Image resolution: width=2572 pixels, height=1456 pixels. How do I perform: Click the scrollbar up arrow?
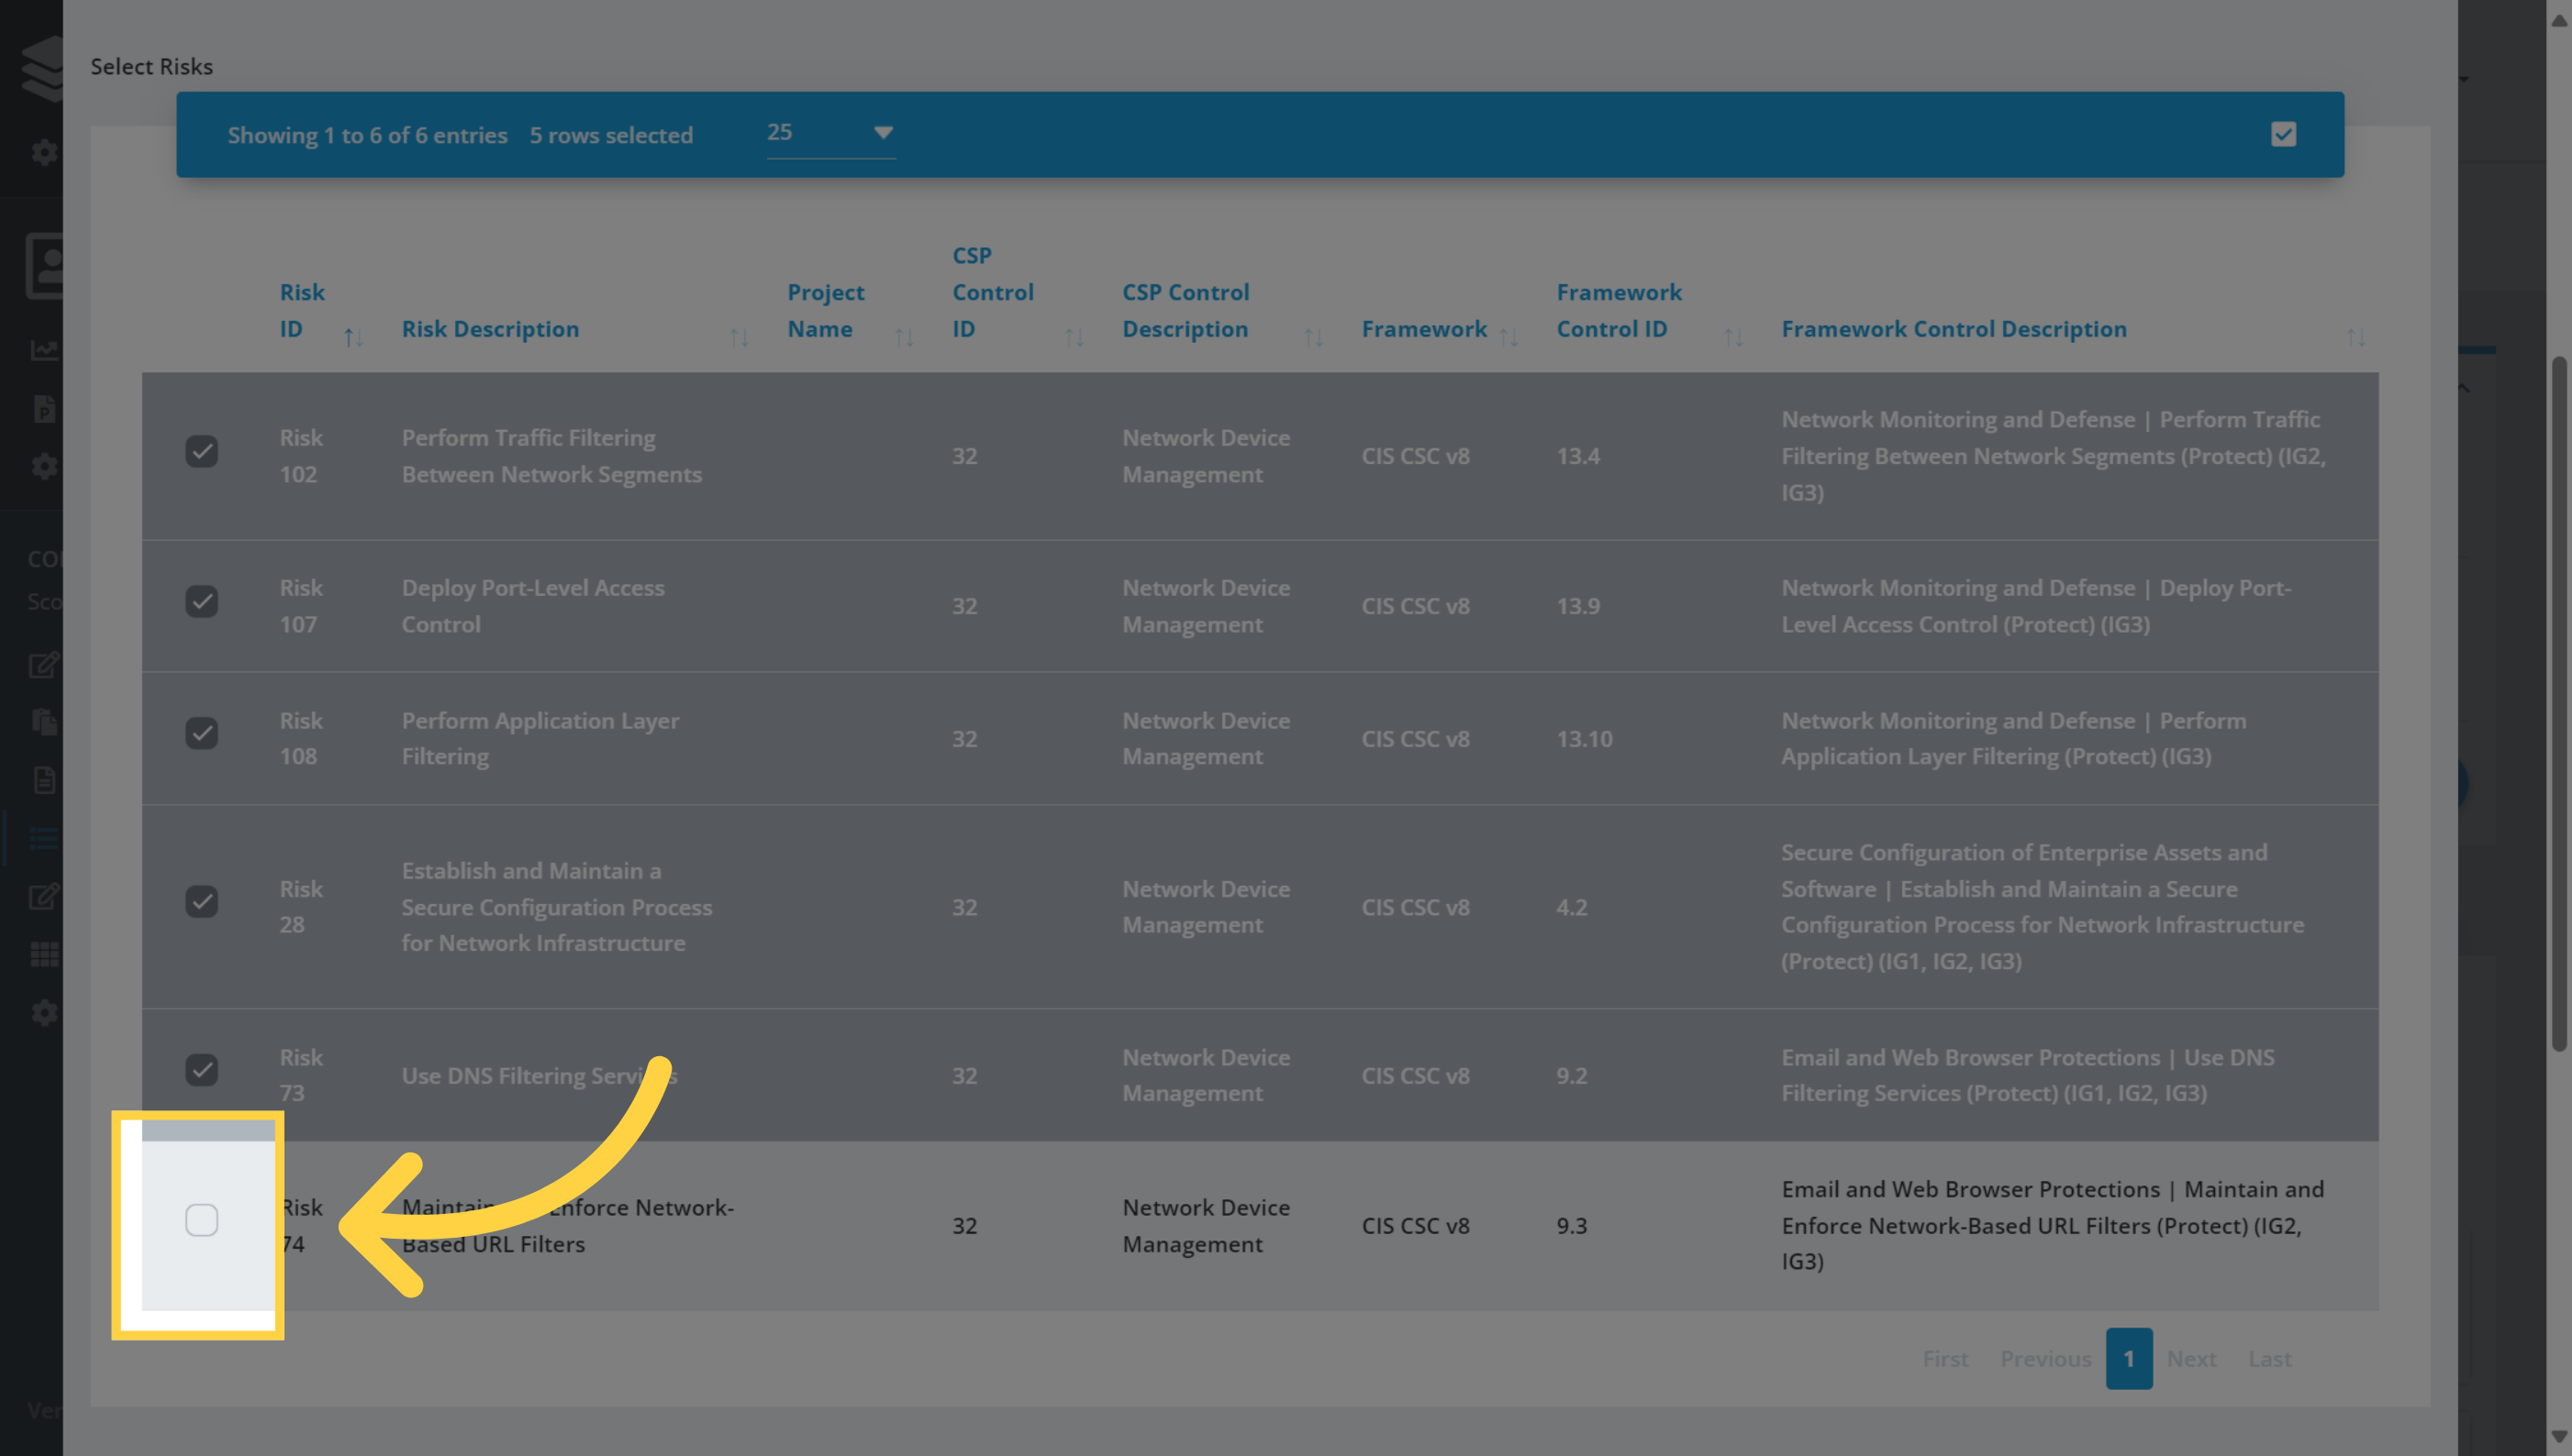click(x=2560, y=19)
